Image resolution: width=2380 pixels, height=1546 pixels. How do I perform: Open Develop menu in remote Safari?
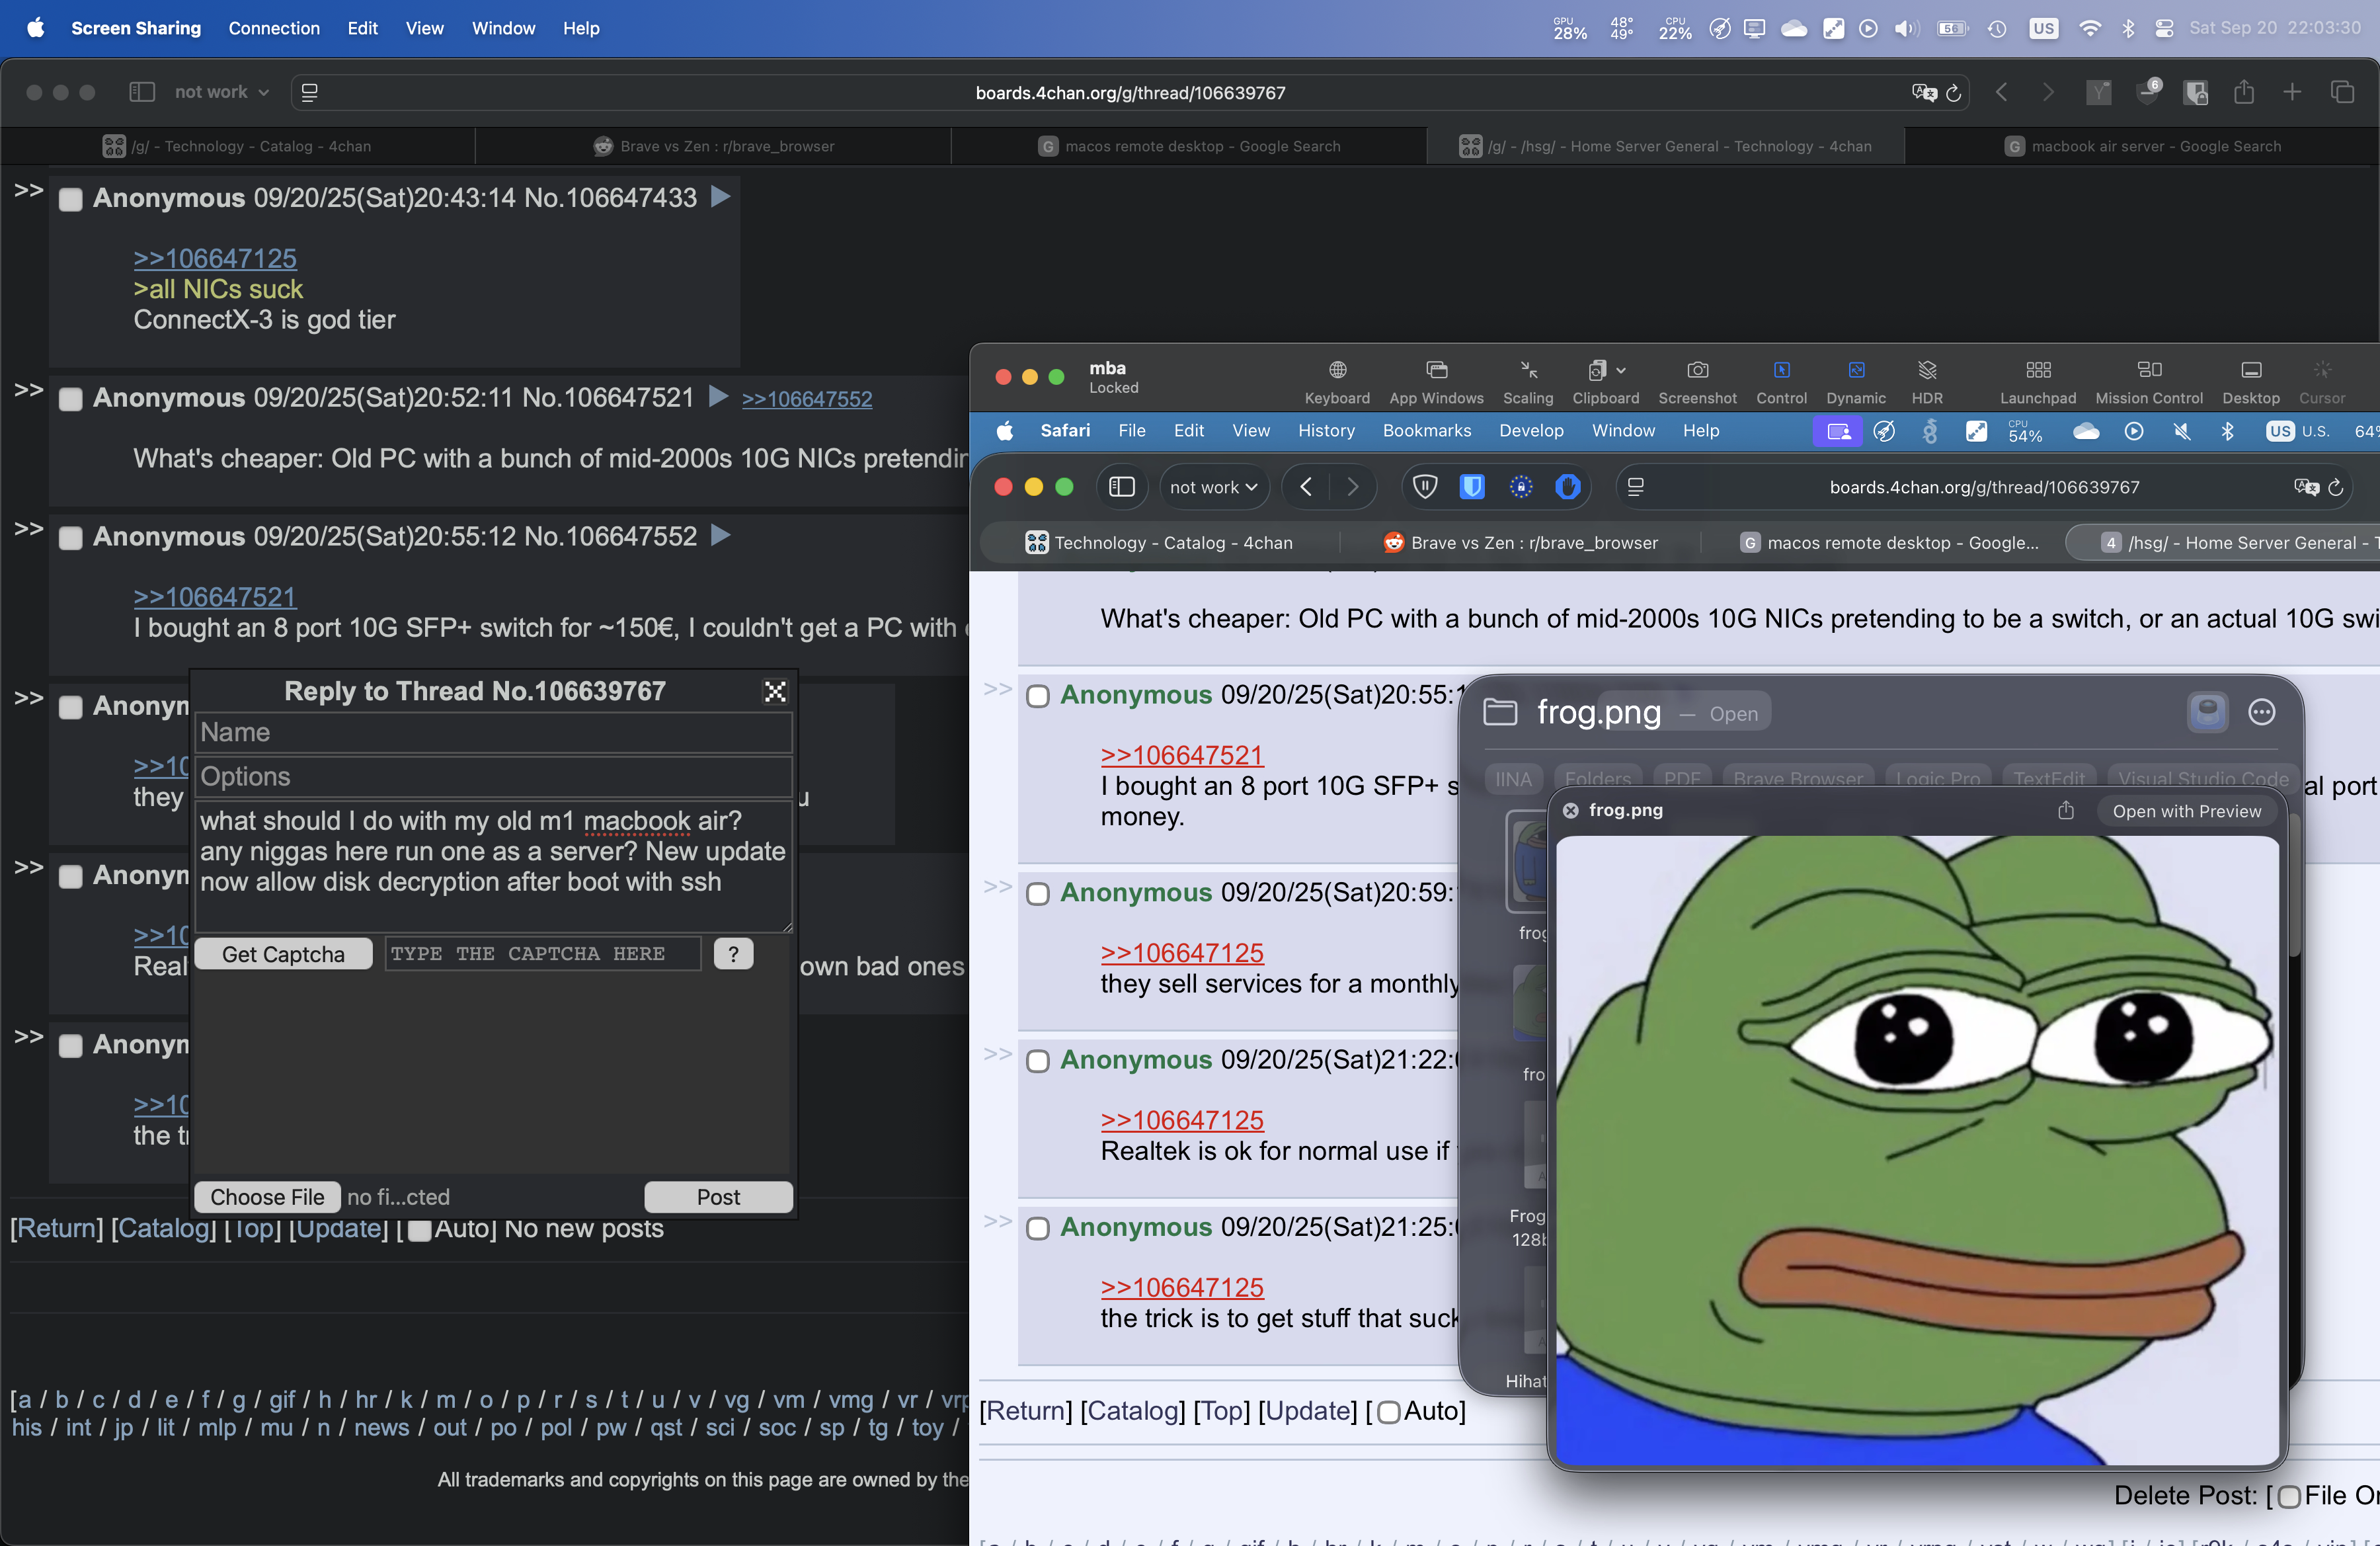[1531, 431]
